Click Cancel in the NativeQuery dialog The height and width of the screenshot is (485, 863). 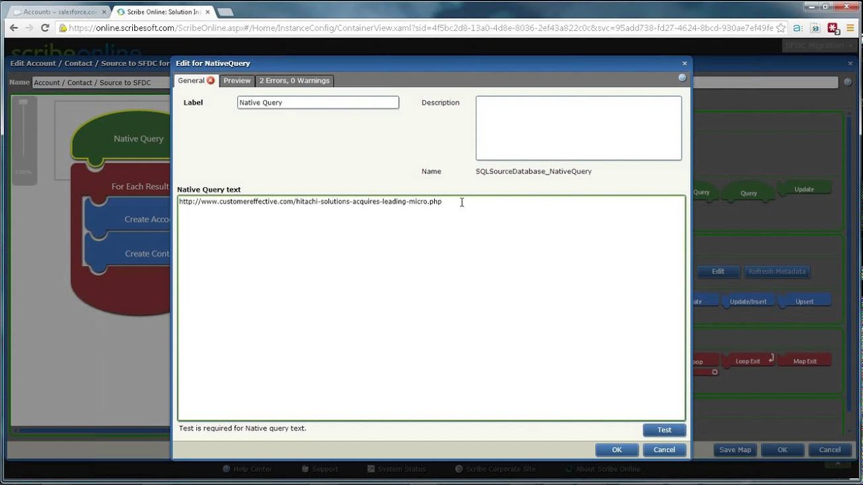pyautogui.click(x=664, y=449)
